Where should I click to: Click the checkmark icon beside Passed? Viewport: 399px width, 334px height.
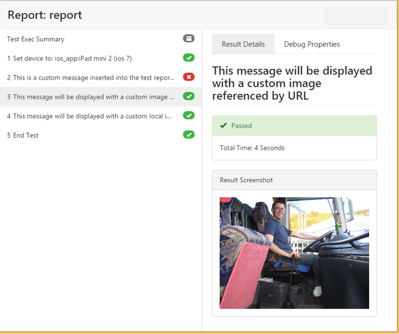pos(224,126)
